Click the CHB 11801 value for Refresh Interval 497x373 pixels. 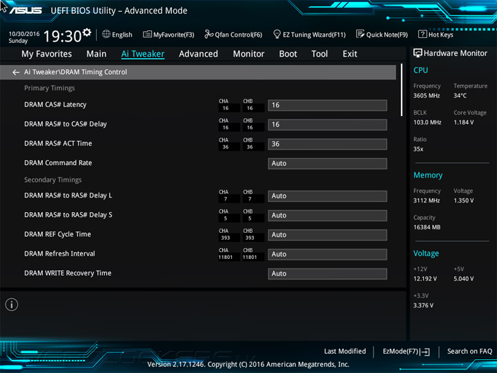(250, 257)
